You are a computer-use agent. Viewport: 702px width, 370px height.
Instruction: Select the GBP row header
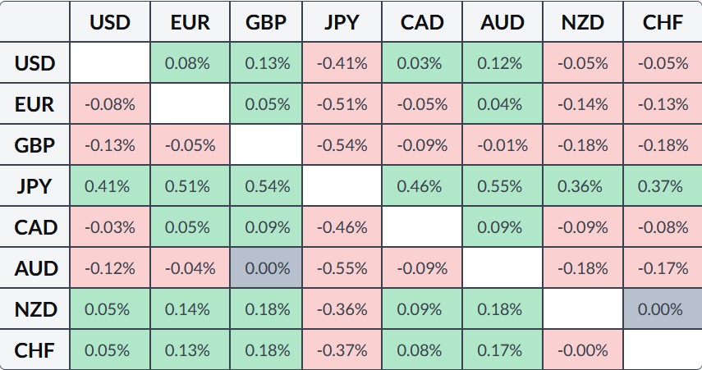click(x=34, y=145)
